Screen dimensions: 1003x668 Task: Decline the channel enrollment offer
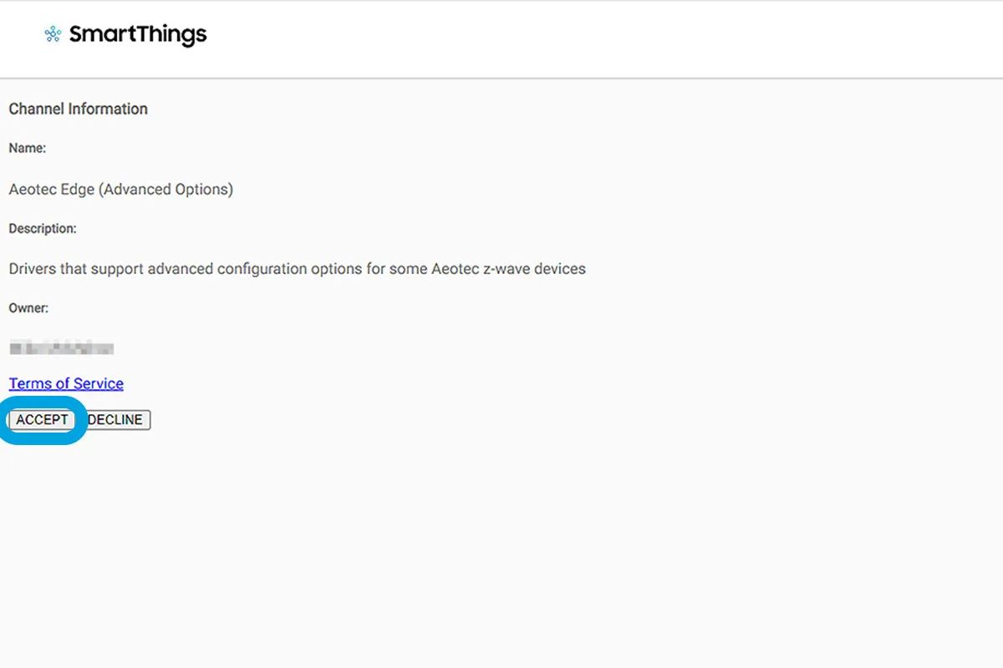coord(115,420)
